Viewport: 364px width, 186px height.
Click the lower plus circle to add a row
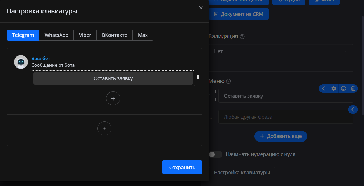pos(104,128)
